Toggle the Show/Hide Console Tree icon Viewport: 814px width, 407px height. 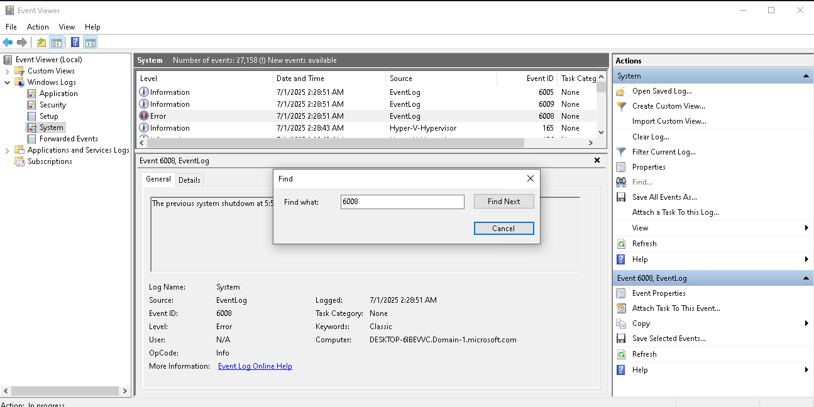(57, 43)
